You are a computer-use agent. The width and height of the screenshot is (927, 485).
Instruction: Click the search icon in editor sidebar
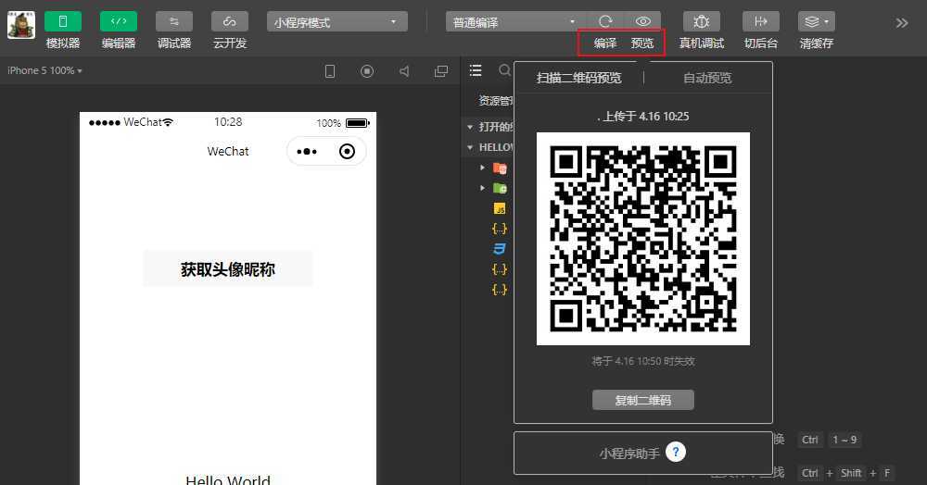point(504,70)
